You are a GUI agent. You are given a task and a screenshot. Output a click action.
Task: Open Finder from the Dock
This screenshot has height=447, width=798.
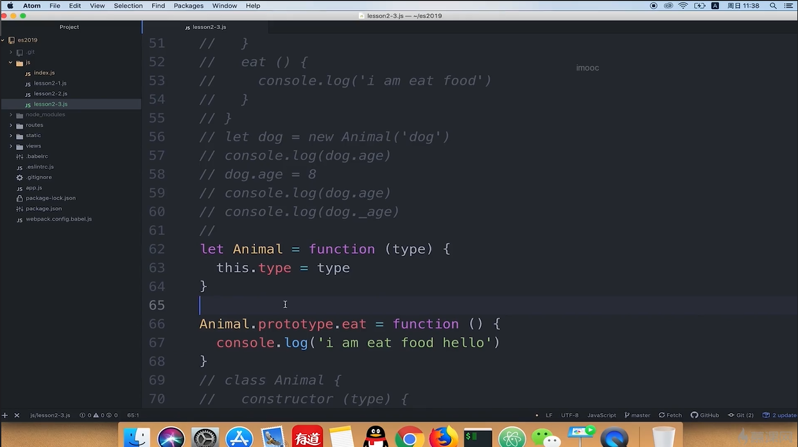point(136,437)
